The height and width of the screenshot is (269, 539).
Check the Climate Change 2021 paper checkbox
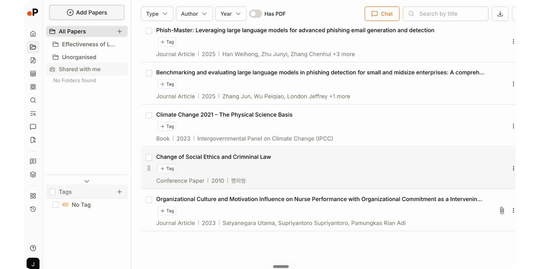pos(149,115)
